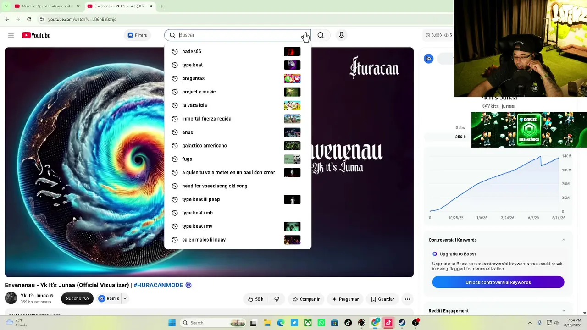587x330 pixels.
Task: Click Unlock controversial keywords button
Action: (498, 282)
